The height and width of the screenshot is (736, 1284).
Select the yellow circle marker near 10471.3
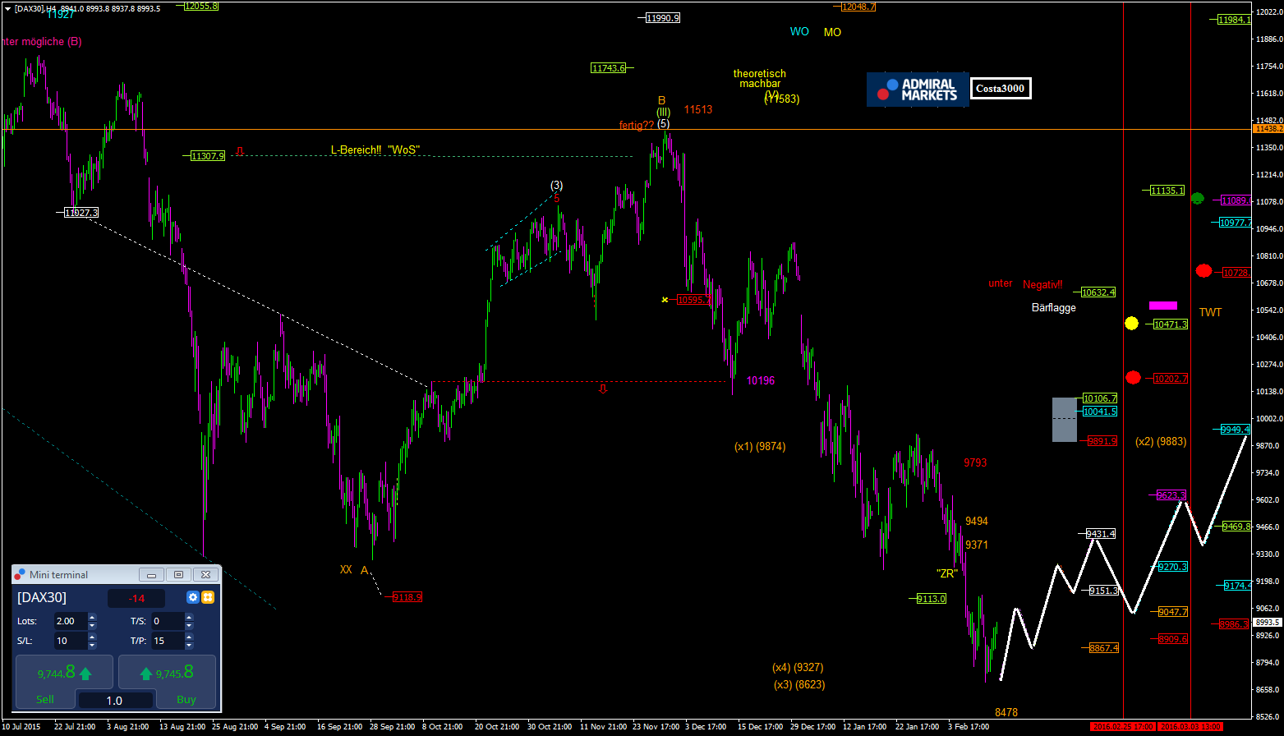[1131, 324]
